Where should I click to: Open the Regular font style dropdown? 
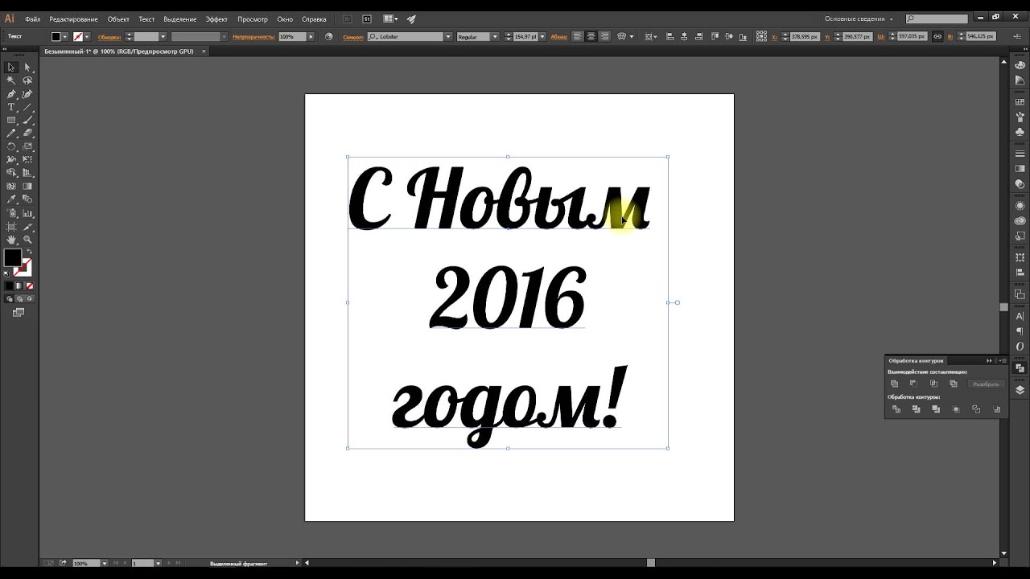click(495, 37)
